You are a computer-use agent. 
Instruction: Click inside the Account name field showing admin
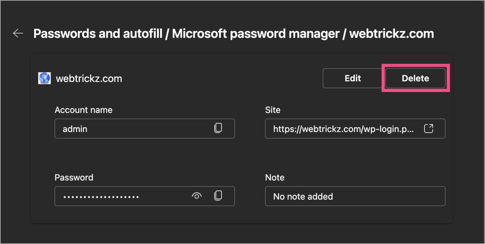tap(126, 129)
